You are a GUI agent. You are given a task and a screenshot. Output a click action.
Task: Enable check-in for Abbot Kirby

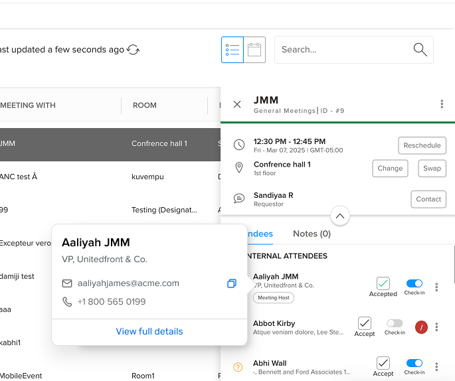click(395, 323)
